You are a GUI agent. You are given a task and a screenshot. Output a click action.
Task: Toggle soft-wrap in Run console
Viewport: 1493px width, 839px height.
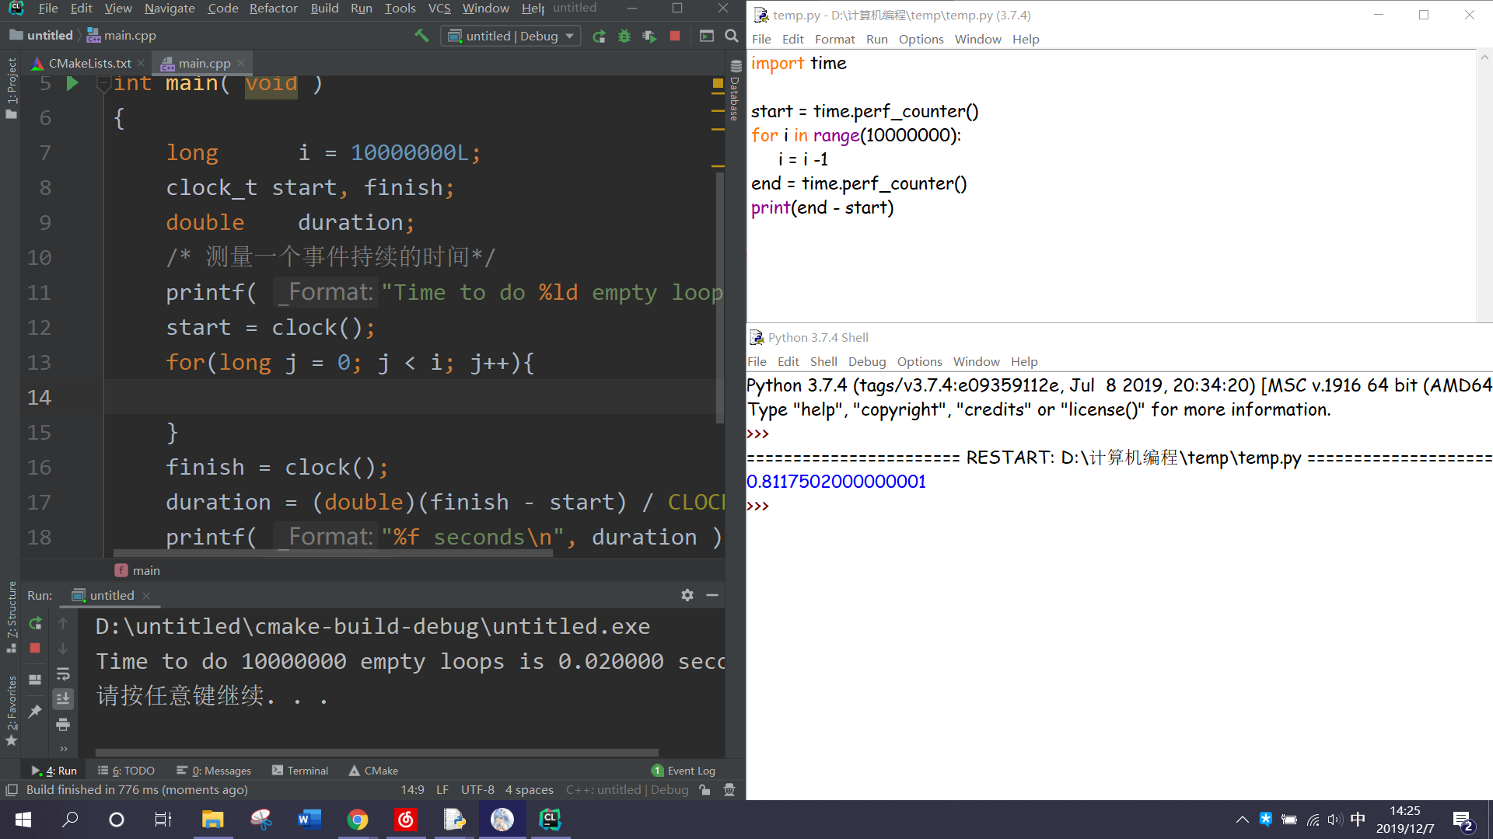click(63, 674)
